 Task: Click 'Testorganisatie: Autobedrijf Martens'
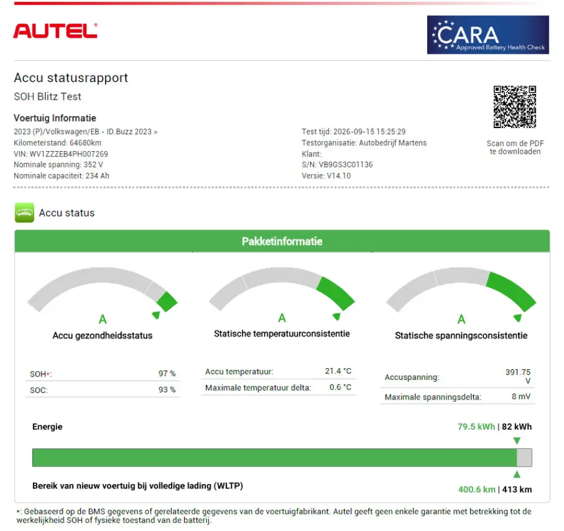click(364, 143)
